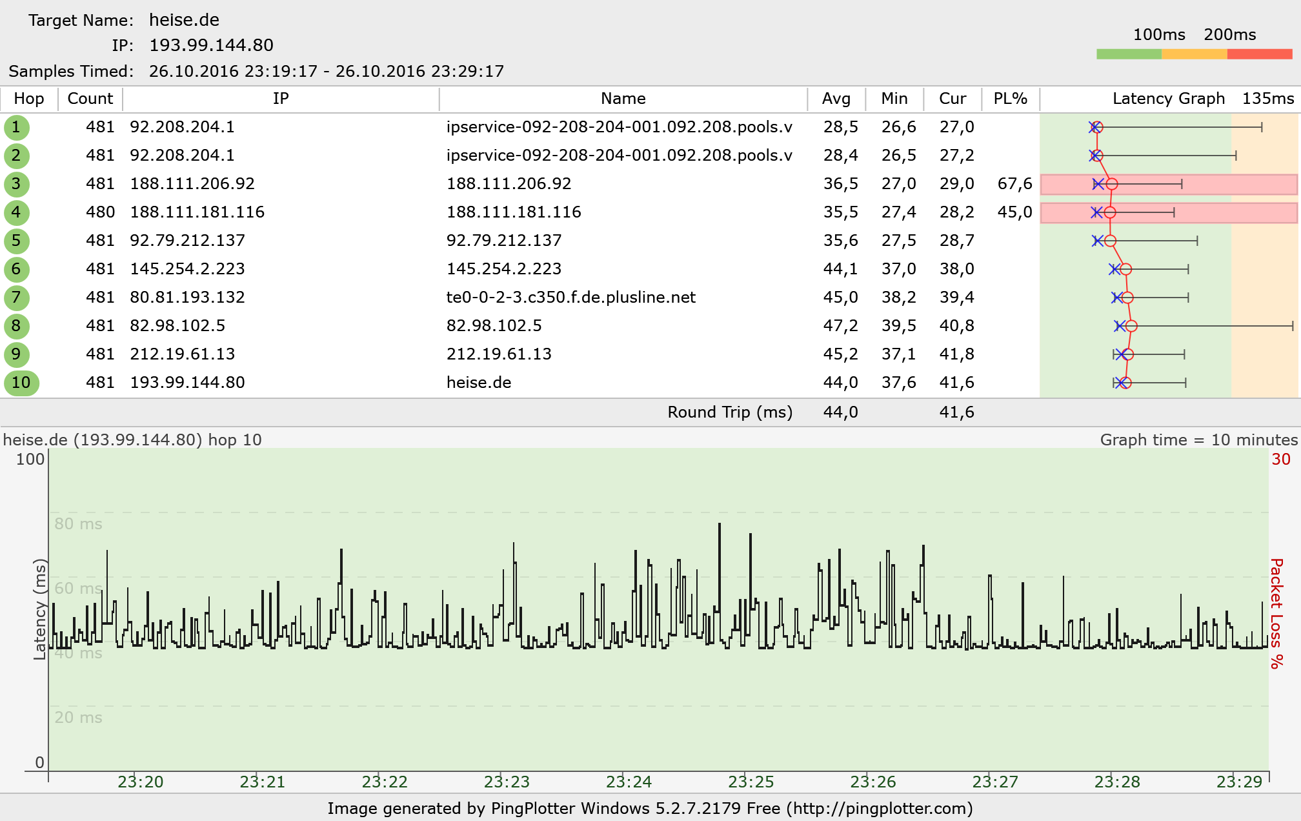Click the Latency Graph column header
1301x821 pixels.
coord(1168,99)
